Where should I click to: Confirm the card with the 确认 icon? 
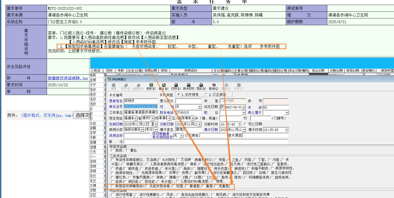pos(164,85)
